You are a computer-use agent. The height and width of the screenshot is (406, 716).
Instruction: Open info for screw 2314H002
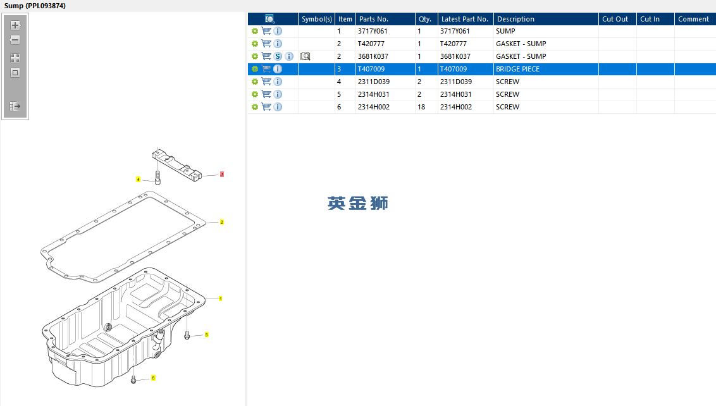click(x=278, y=107)
